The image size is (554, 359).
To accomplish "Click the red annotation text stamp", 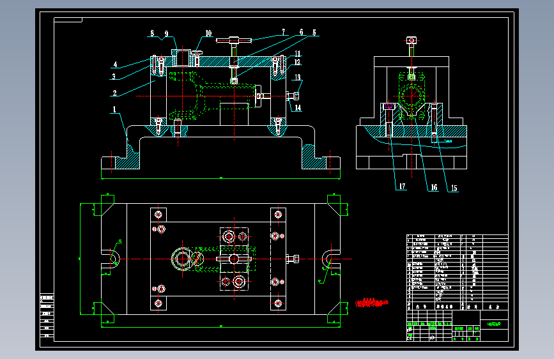I will click(x=372, y=303).
